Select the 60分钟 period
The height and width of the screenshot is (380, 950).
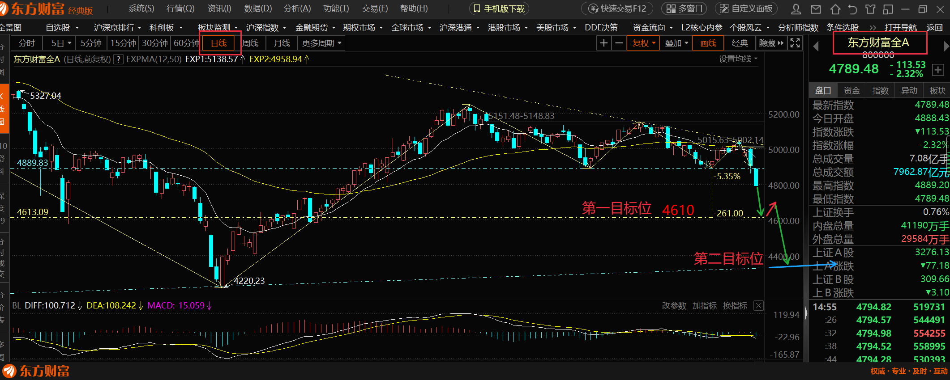click(186, 43)
